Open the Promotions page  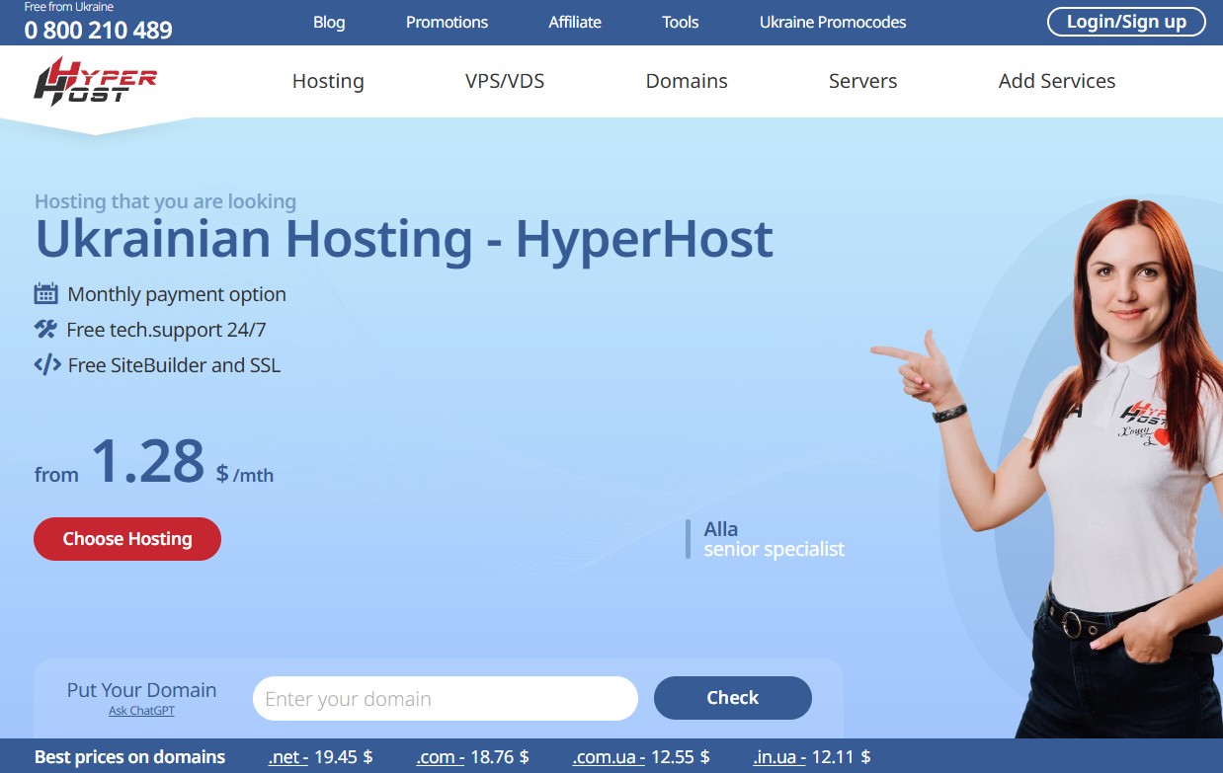tap(447, 22)
